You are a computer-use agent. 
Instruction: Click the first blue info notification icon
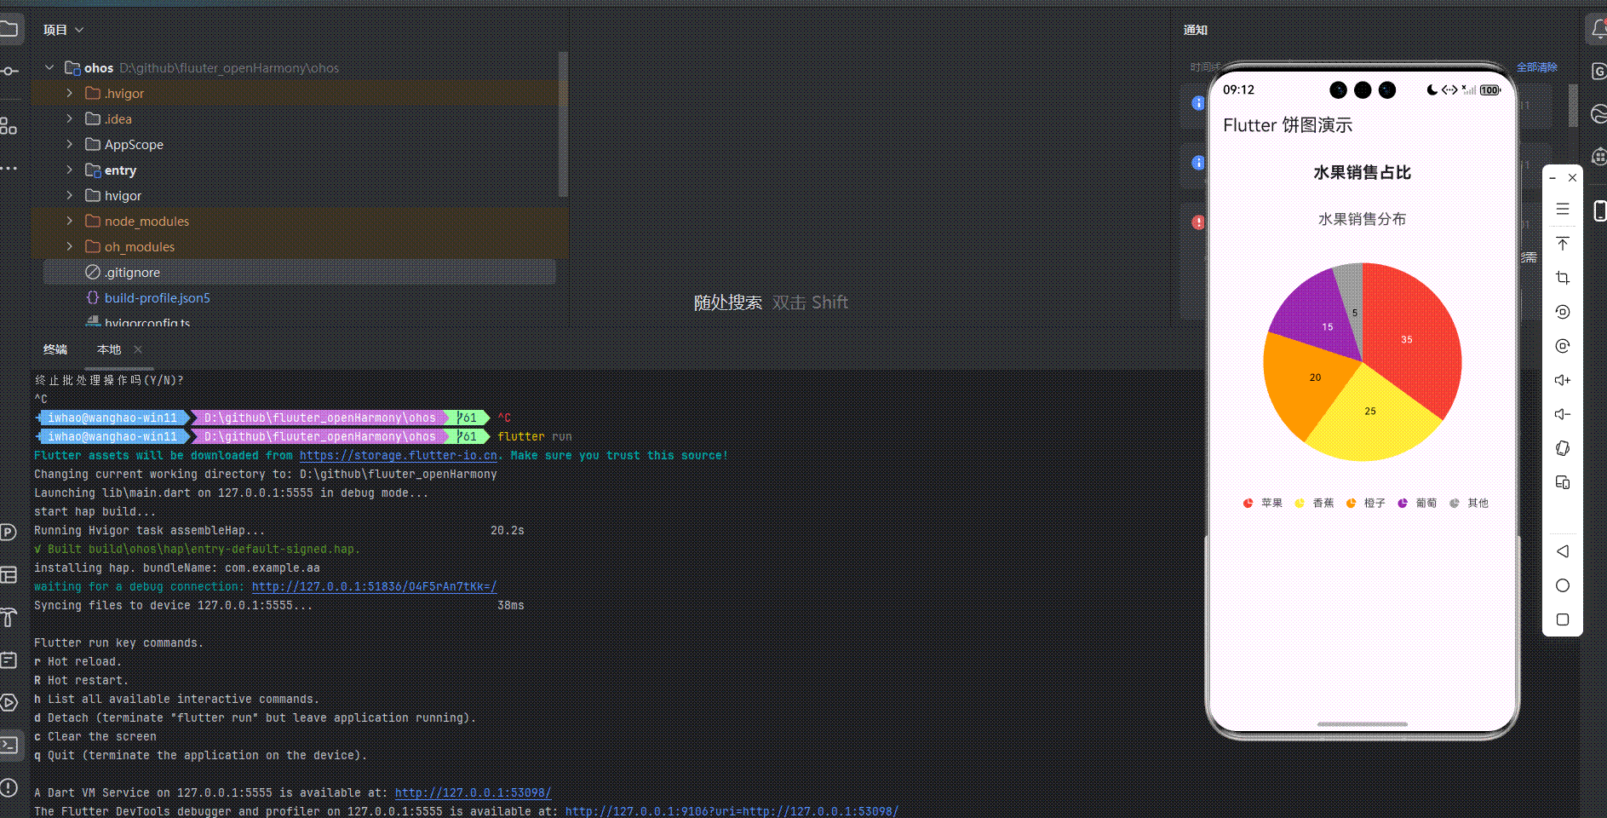(x=1198, y=103)
